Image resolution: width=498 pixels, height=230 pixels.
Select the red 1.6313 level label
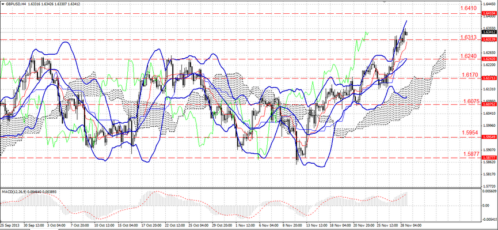coord(468,37)
